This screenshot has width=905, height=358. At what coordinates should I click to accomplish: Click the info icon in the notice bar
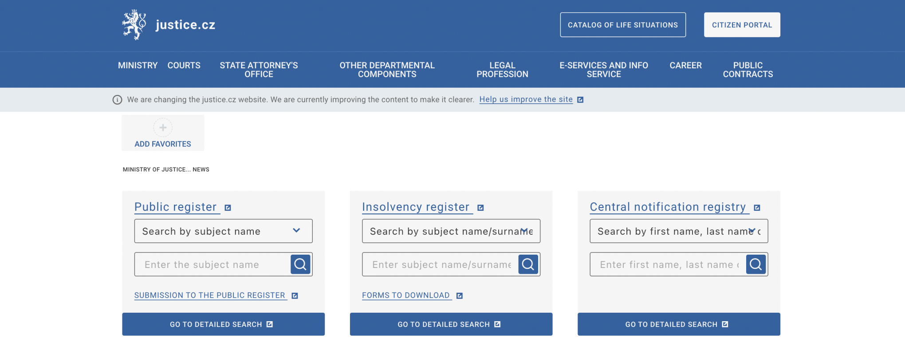(117, 100)
